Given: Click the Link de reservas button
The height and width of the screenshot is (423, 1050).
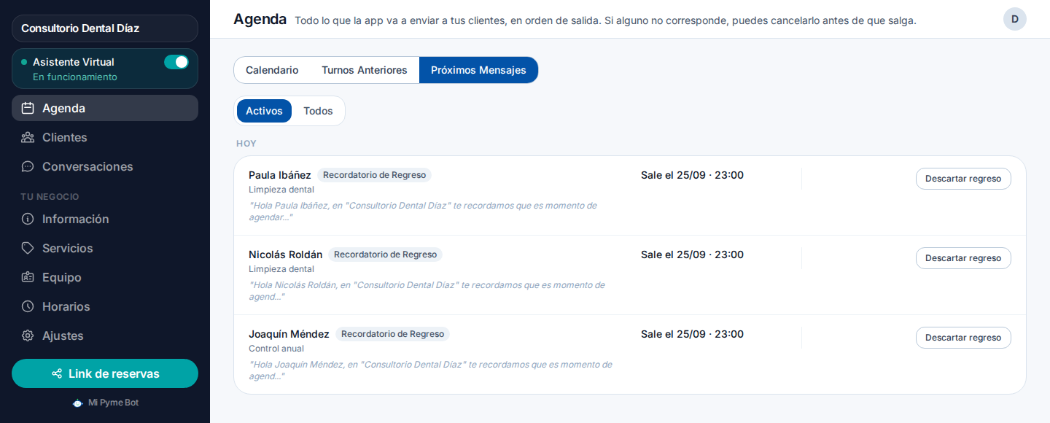Looking at the screenshot, I should [x=105, y=373].
